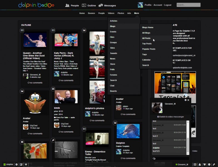Select Articles from More menu

tap(113, 21)
